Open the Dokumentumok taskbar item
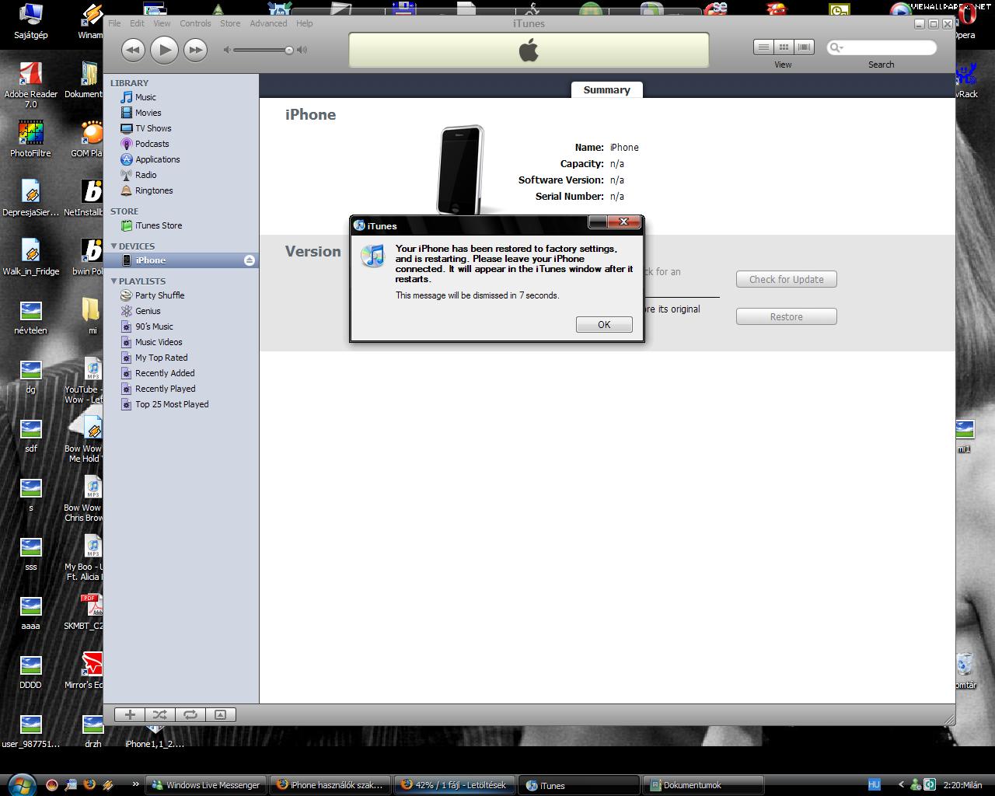 point(703,785)
